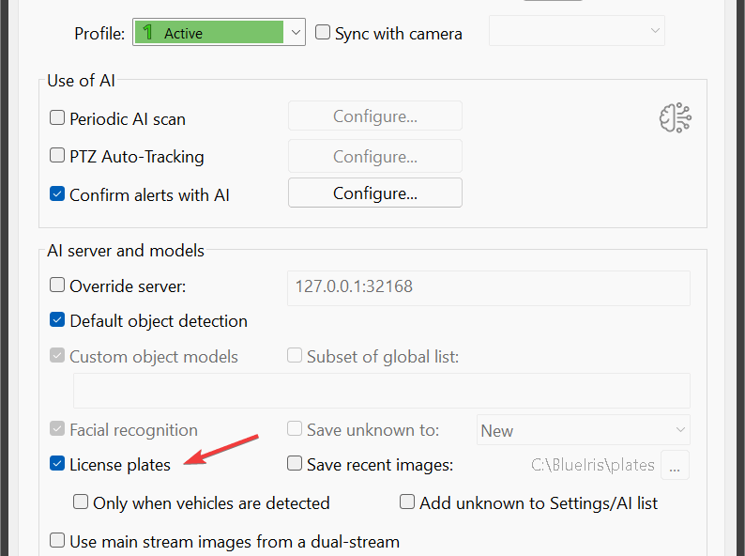Viewport: 745px width, 556px height.
Task: Enable Sync with camera checkbox
Action: 323,33
